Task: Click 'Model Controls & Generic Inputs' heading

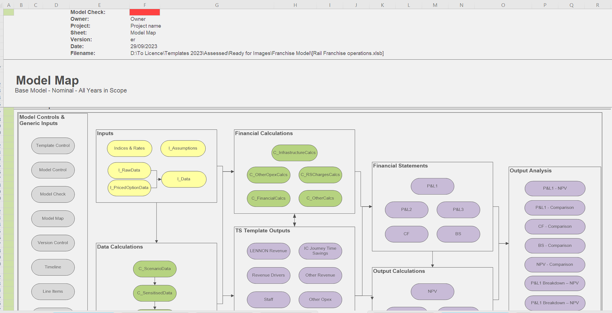Action: pos(42,120)
